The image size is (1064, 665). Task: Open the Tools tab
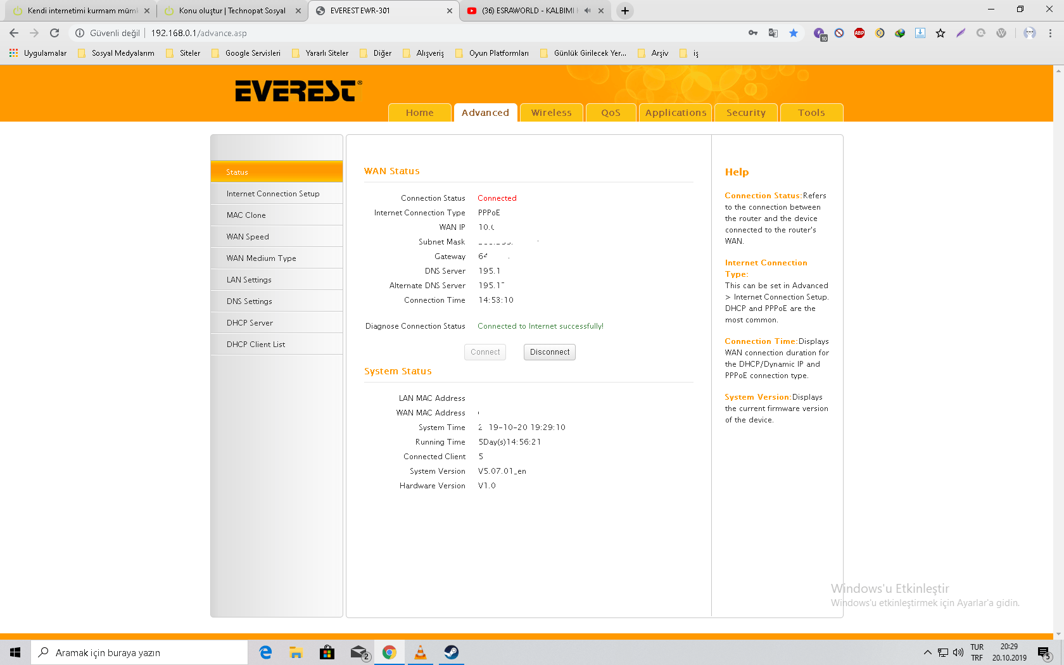[x=811, y=112]
